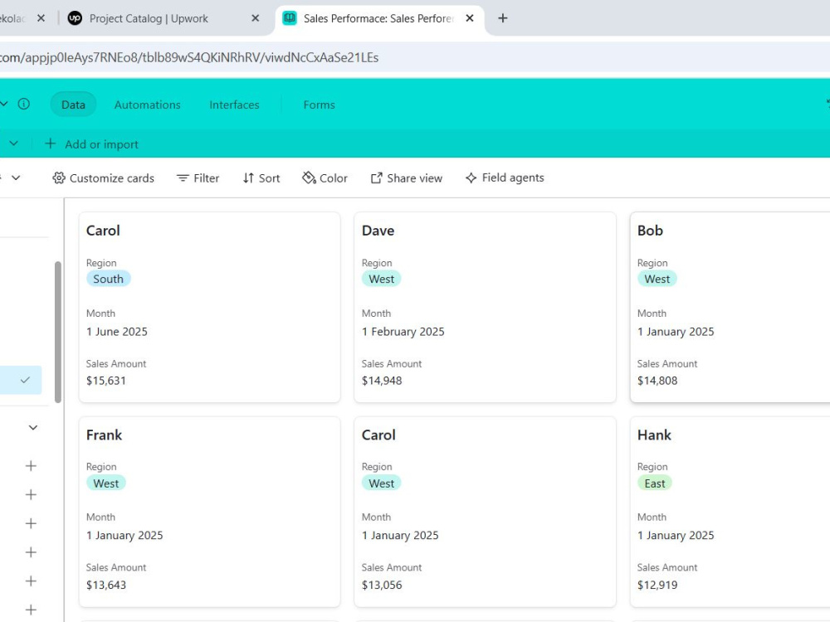Open Field agents

click(x=505, y=177)
